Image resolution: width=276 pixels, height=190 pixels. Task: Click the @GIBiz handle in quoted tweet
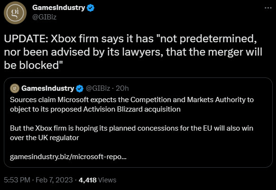click(98, 88)
